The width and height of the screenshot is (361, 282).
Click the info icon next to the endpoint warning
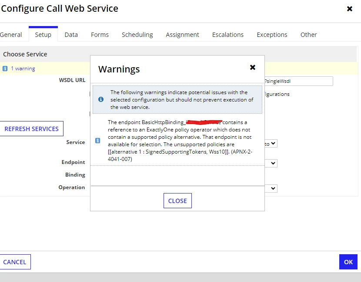[x=97, y=141]
